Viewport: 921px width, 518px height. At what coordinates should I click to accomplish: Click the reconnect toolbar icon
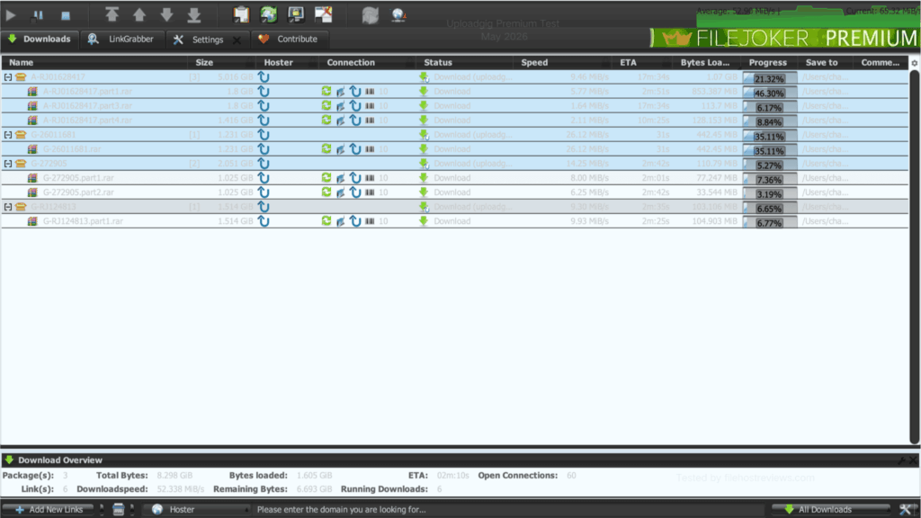(370, 14)
